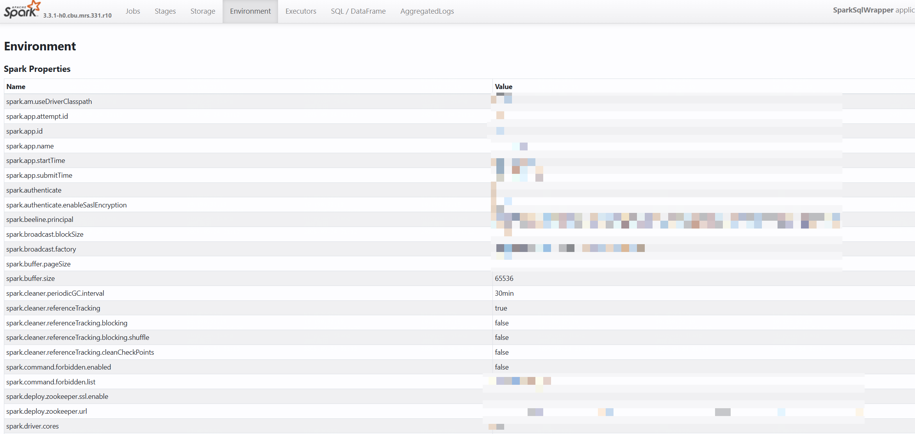Select the Environment tab

pyautogui.click(x=250, y=11)
